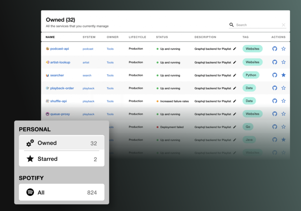Click the Owned gears icon
Screen dimensions: 301x211
[30, 143]
